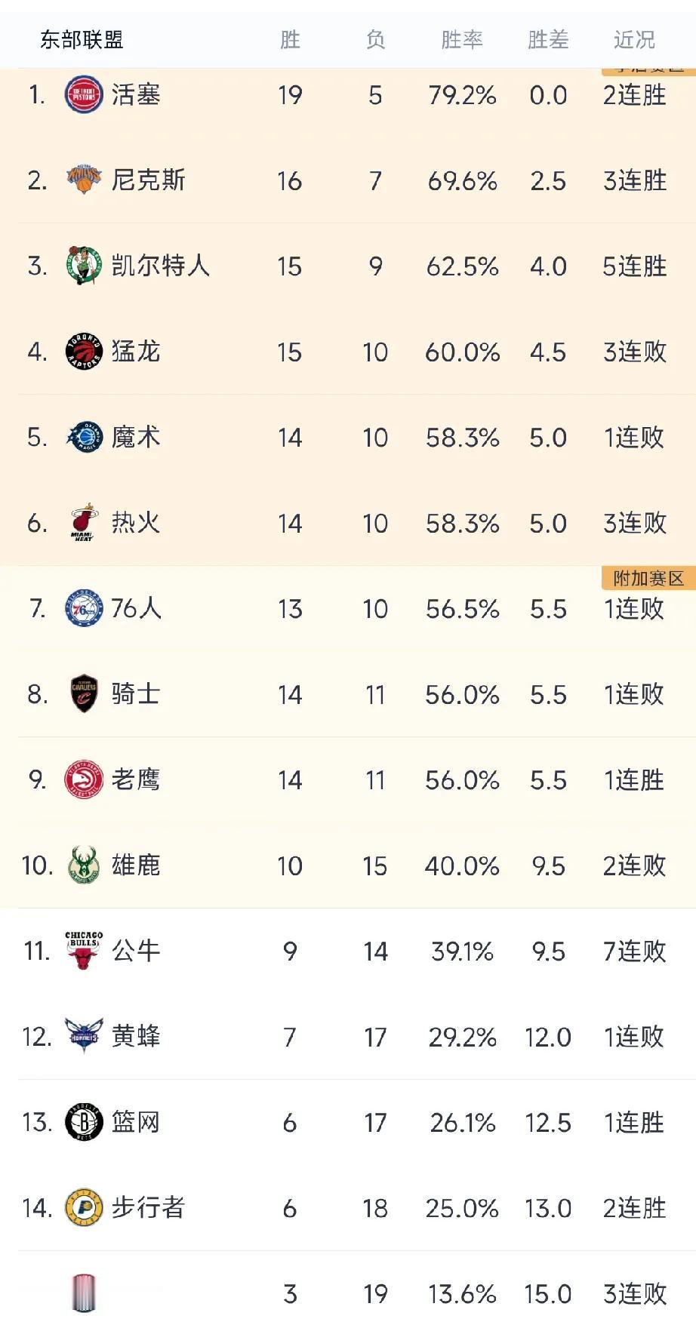The image size is (696, 1325).
Task: Tap the 附加赛区 badge label
Action: [648, 579]
